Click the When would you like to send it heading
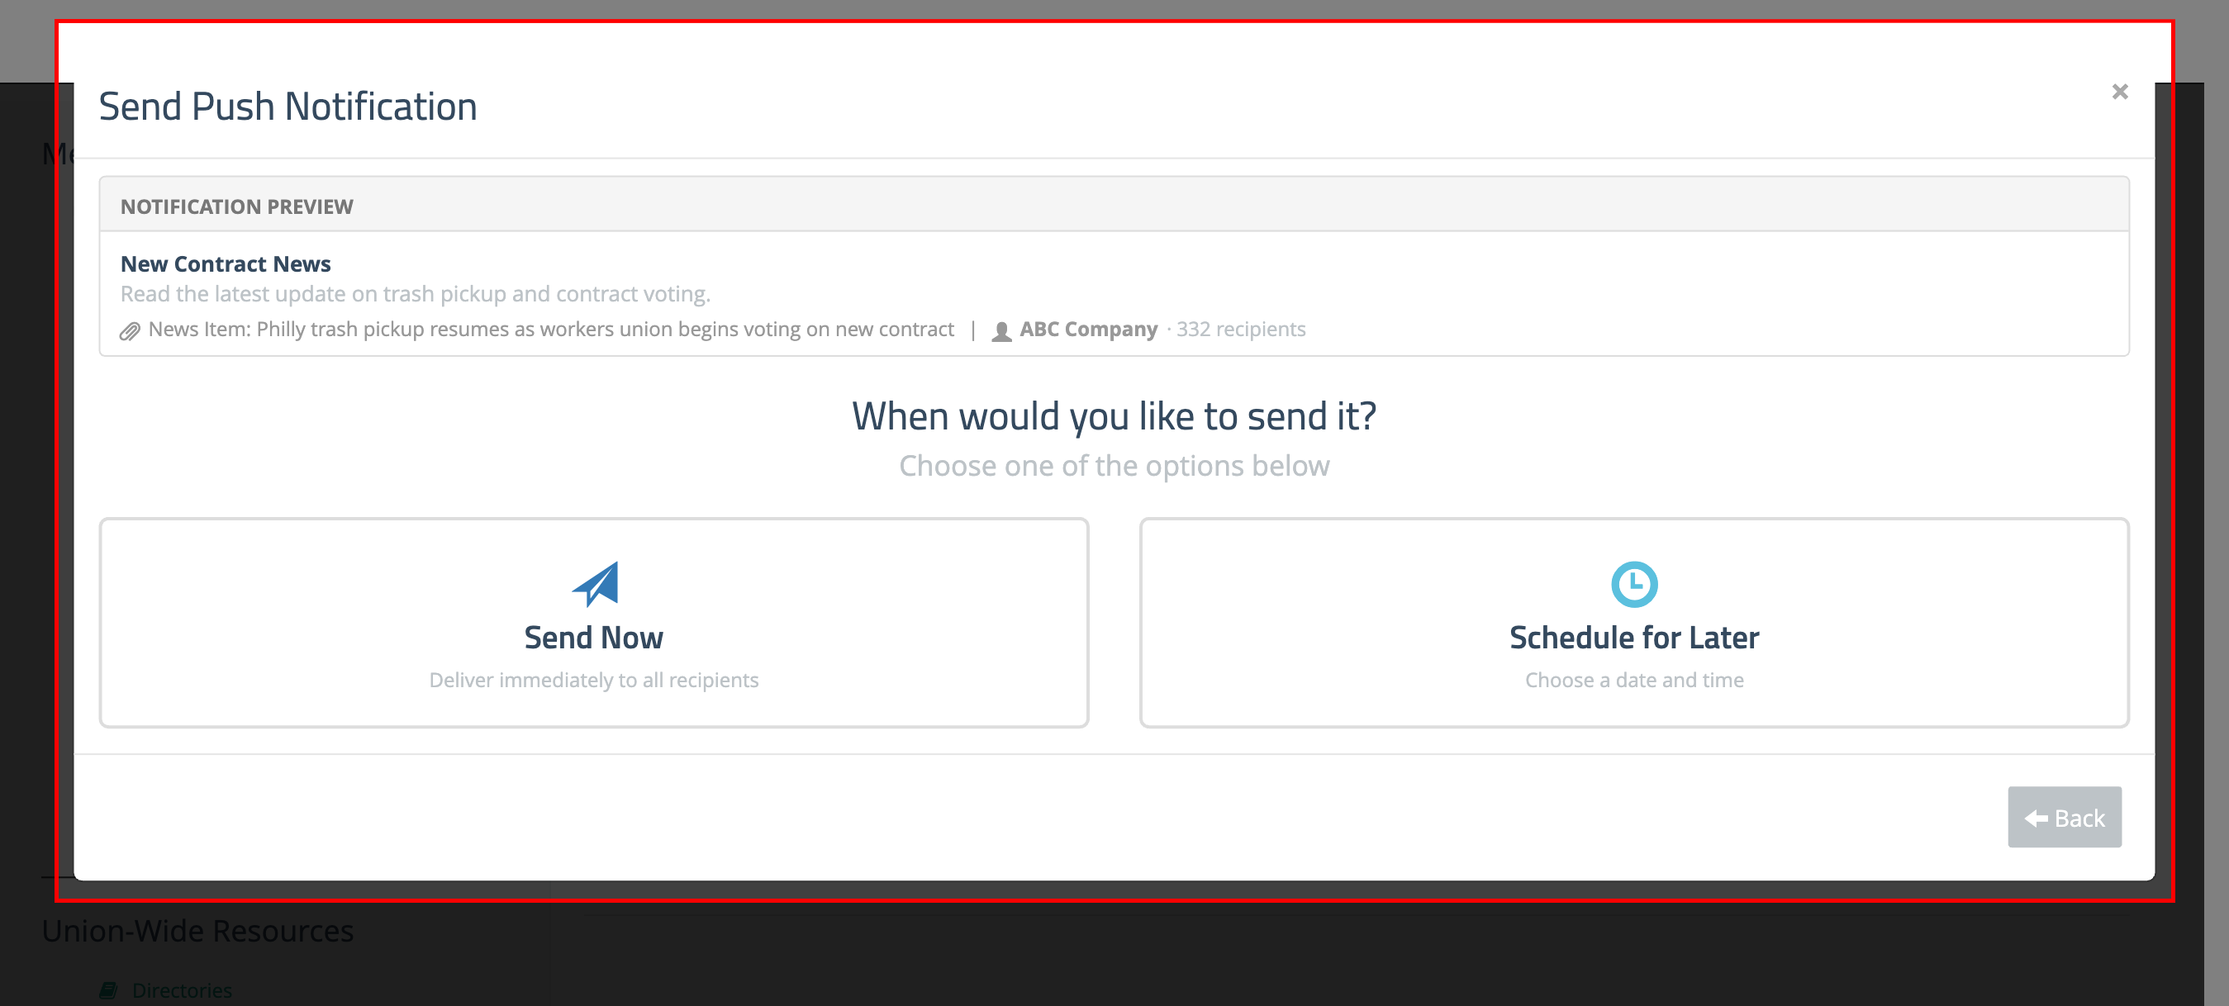Viewport: 2229px width, 1006px height. pyautogui.click(x=1114, y=416)
